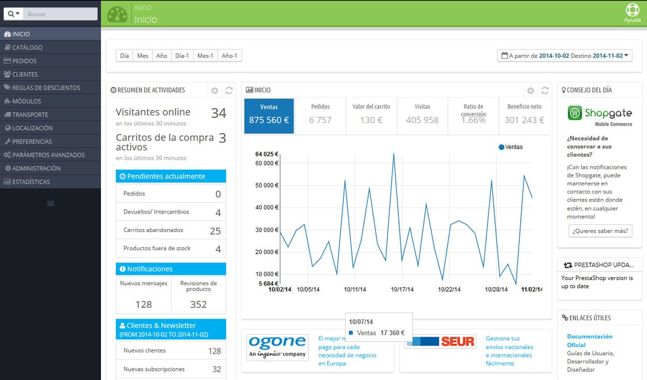Open Devueltos/ Intercambios row
647x380 pixels.
pyautogui.click(x=171, y=212)
